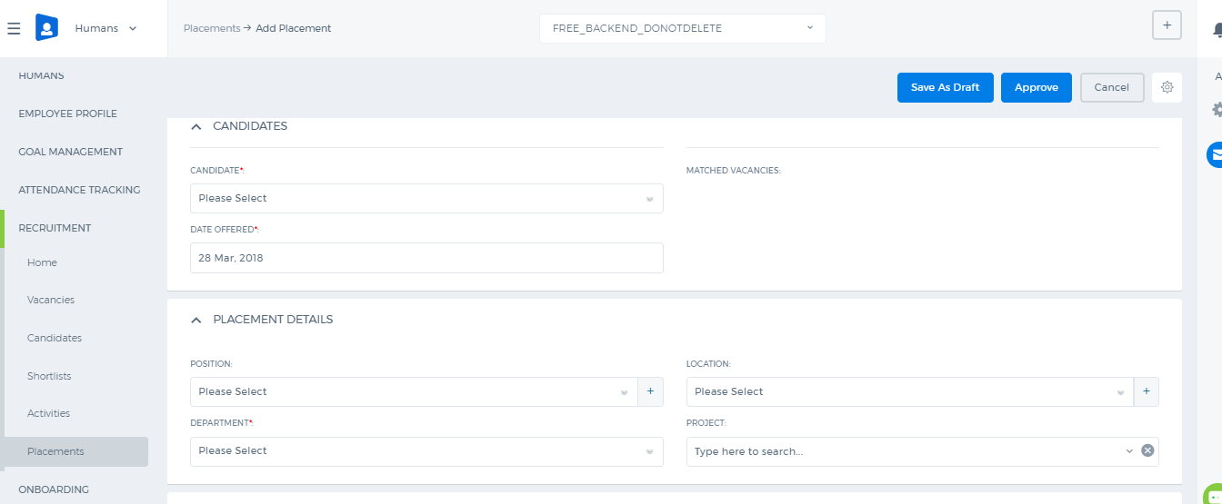
Task: Click Save As Draft button
Action: pos(946,87)
